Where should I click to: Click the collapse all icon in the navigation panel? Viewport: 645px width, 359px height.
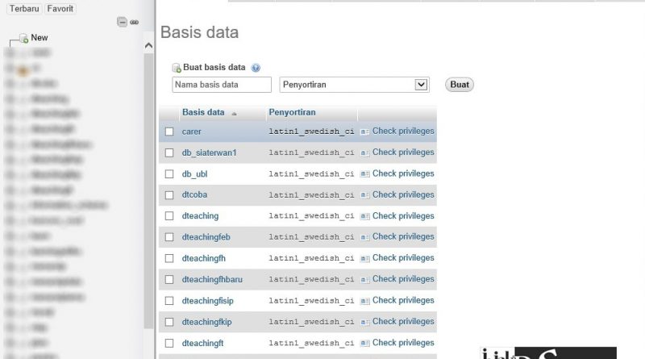tap(122, 22)
